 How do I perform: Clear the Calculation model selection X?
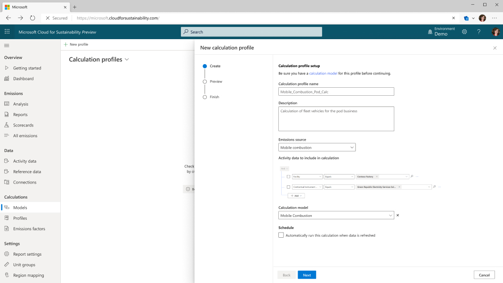click(398, 215)
